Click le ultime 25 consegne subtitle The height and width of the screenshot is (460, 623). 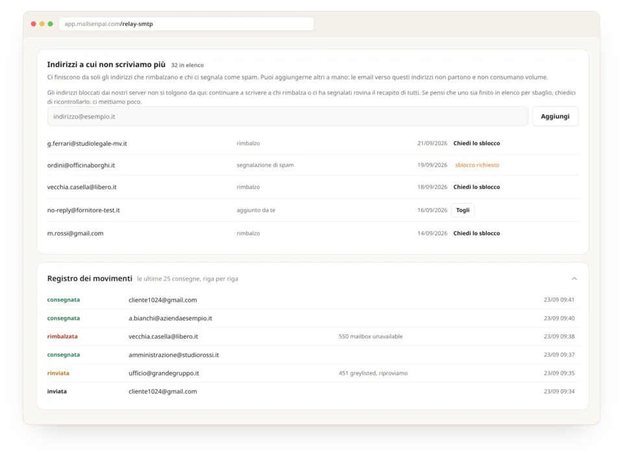188,279
